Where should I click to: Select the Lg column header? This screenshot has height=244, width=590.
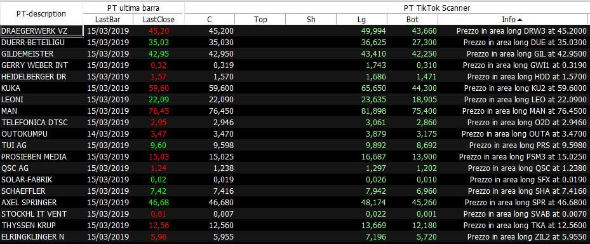pos(361,20)
